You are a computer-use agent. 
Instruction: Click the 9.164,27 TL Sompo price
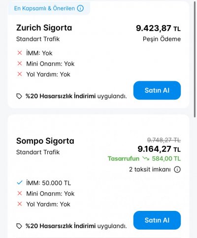159,149
